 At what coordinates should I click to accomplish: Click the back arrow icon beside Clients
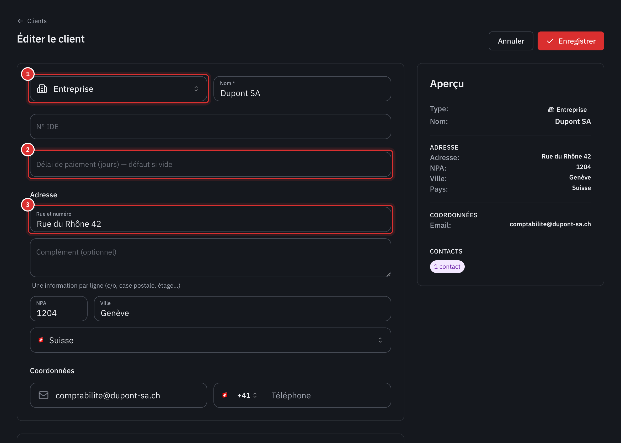point(20,21)
